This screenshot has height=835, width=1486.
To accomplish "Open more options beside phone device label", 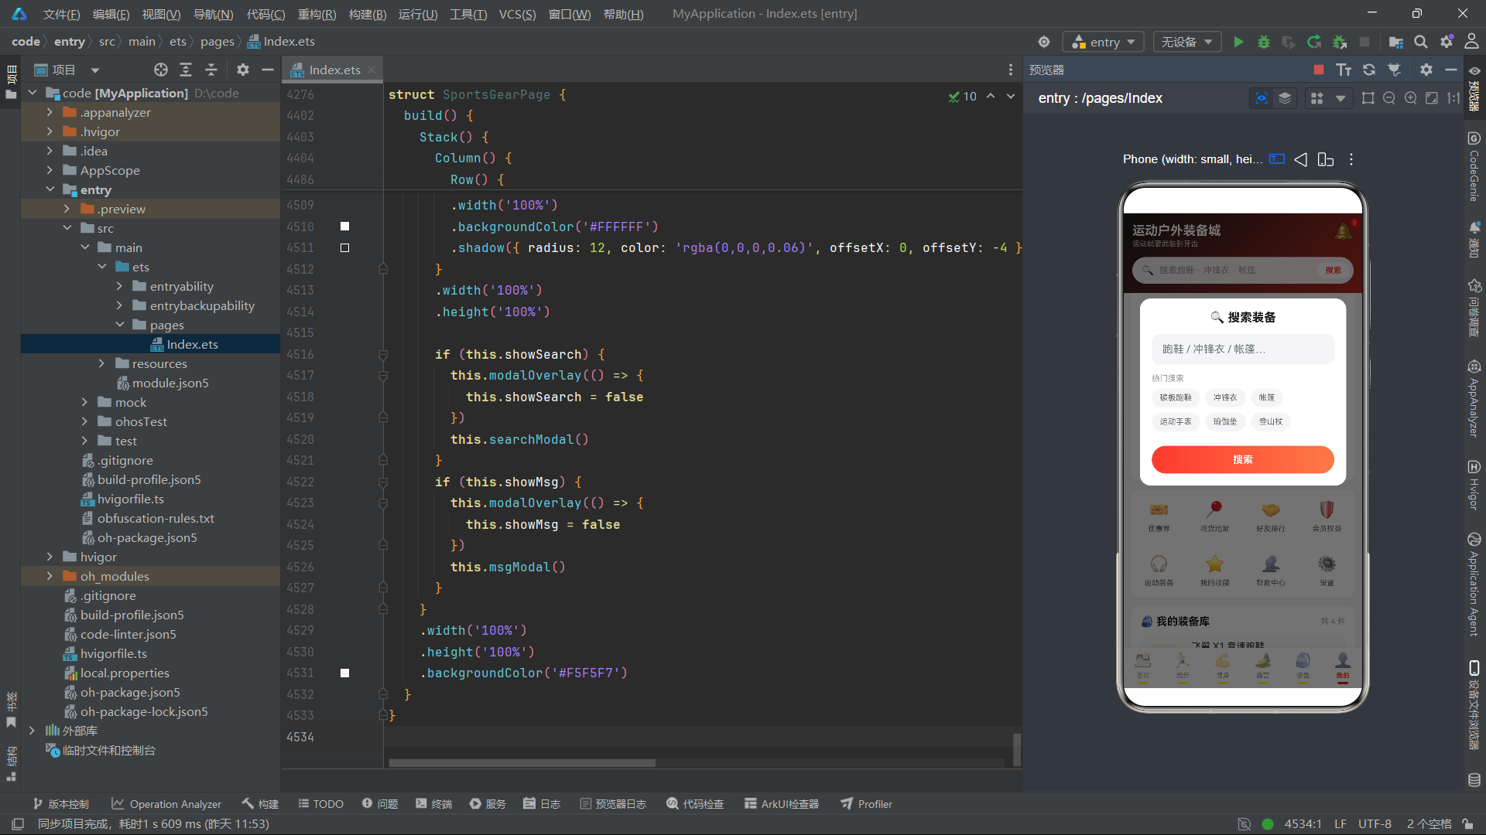I will click(x=1351, y=159).
